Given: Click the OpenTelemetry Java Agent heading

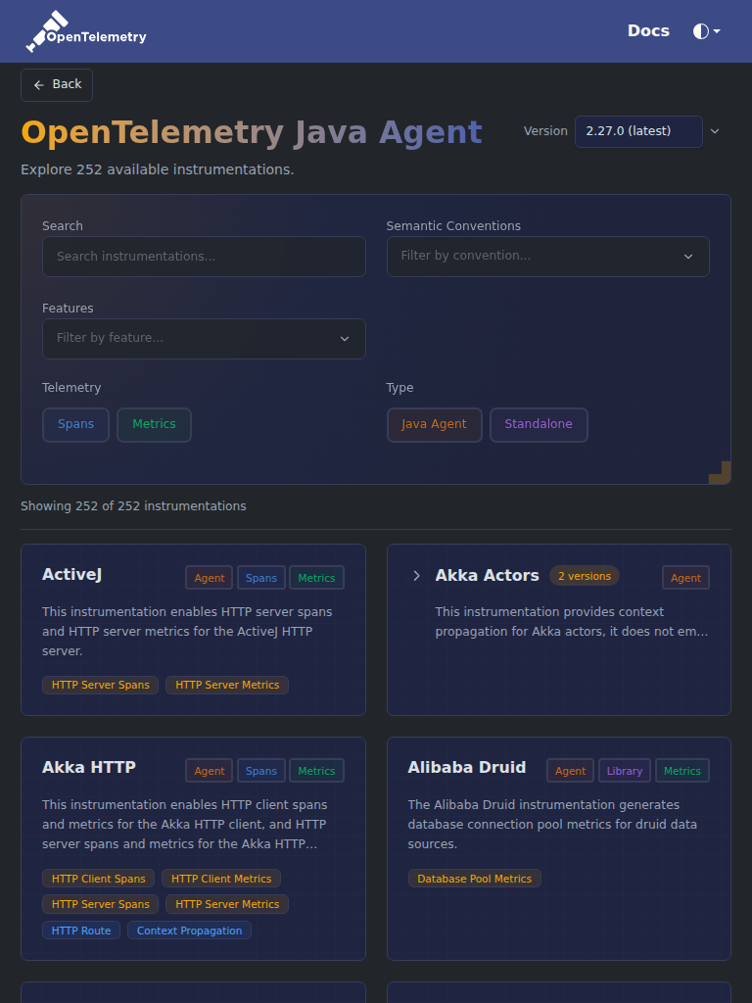Looking at the screenshot, I should (x=252, y=132).
